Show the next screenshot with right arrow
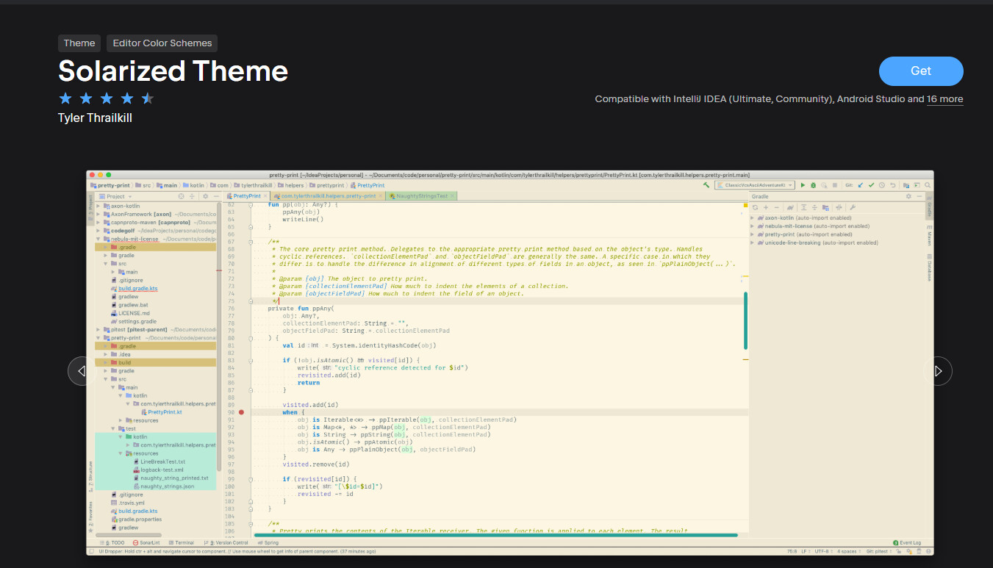Screen dimensions: 993x568 click(938, 371)
